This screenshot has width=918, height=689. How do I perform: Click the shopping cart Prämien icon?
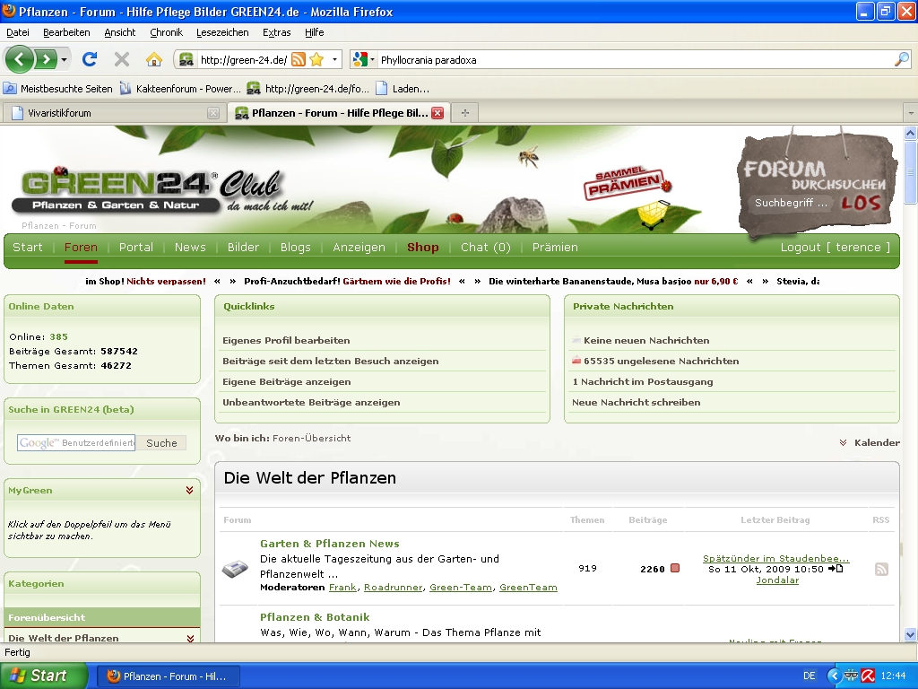pos(652,214)
